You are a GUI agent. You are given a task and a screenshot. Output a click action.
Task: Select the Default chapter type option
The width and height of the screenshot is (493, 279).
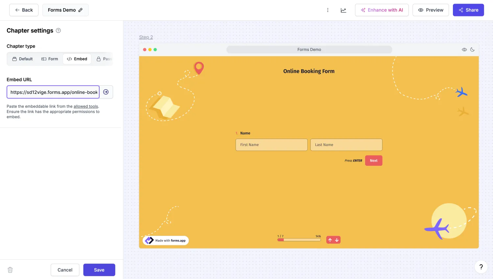[22, 59]
